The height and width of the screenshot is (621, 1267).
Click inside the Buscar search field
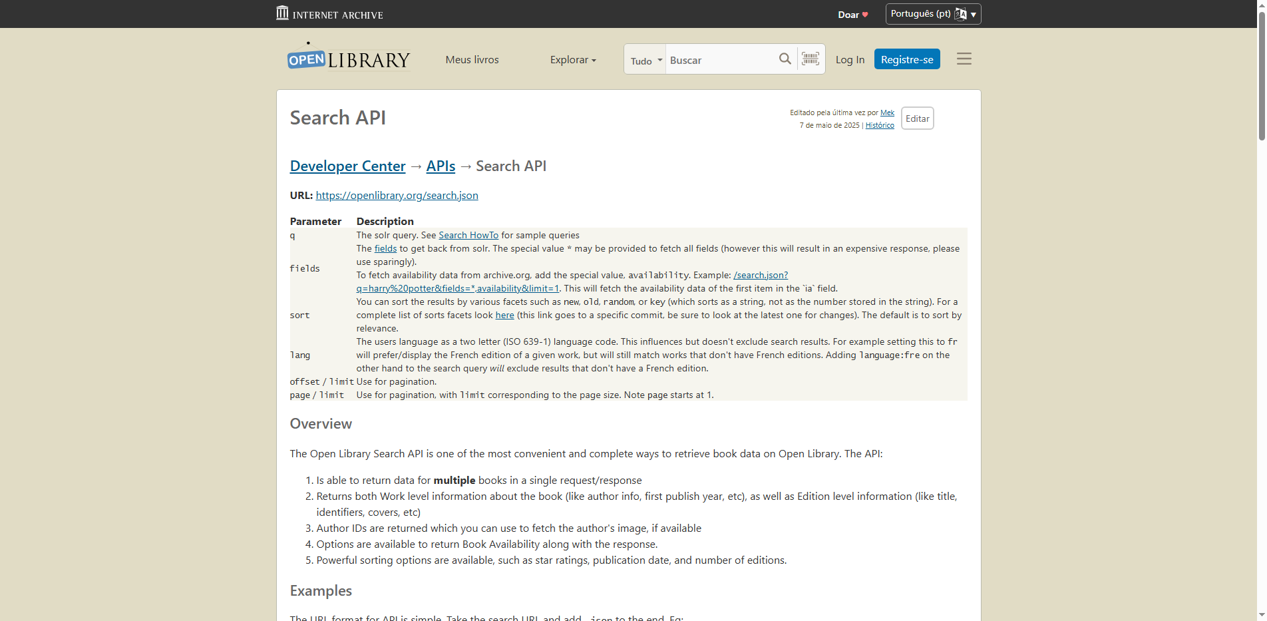719,59
